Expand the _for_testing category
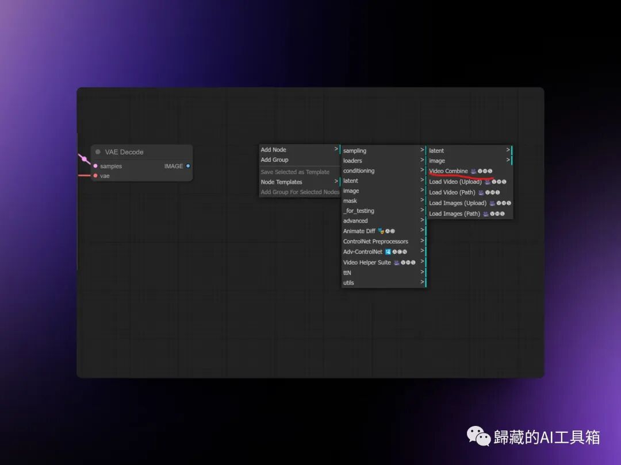The width and height of the screenshot is (621, 465). (384, 211)
